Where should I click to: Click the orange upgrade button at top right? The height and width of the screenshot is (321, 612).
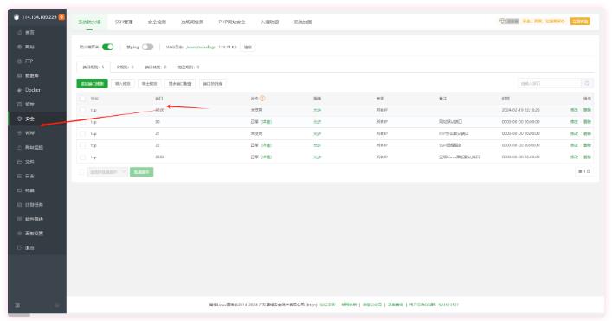click(580, 22)
